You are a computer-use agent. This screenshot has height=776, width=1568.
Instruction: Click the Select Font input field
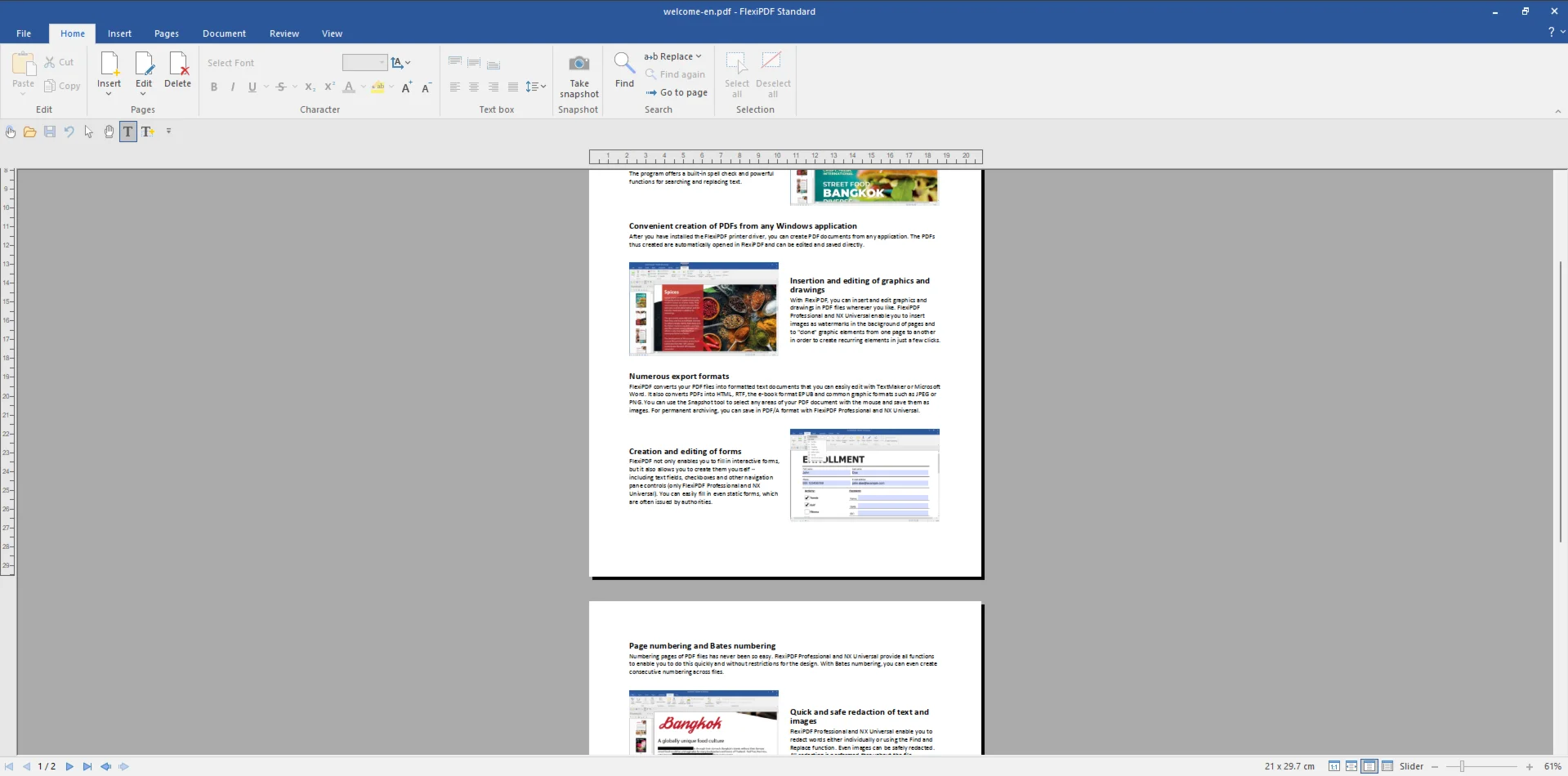tap(270, 63)
